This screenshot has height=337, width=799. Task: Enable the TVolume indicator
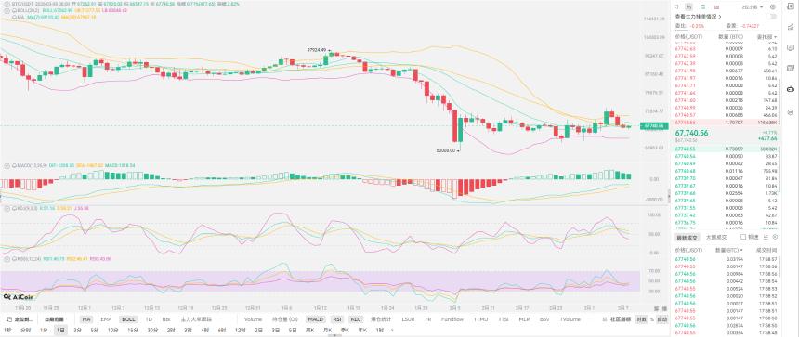pos(570,319)
